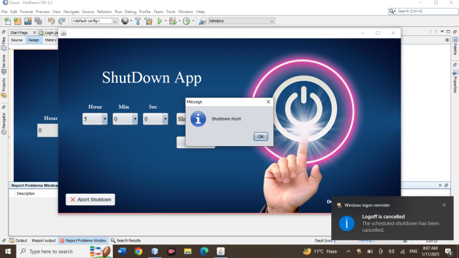Screen dimensions: 459x258
Task: Click the Undo arrow icon
Action: coord(52,21)
